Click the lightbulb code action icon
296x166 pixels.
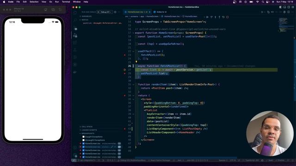[136, 61]
